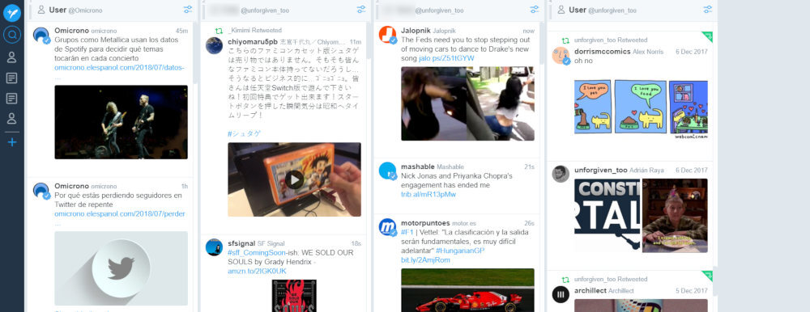Click the retweet icon beside '_Kimimi Retweeted'
The image size is (810, 312).
pos(219,31)
